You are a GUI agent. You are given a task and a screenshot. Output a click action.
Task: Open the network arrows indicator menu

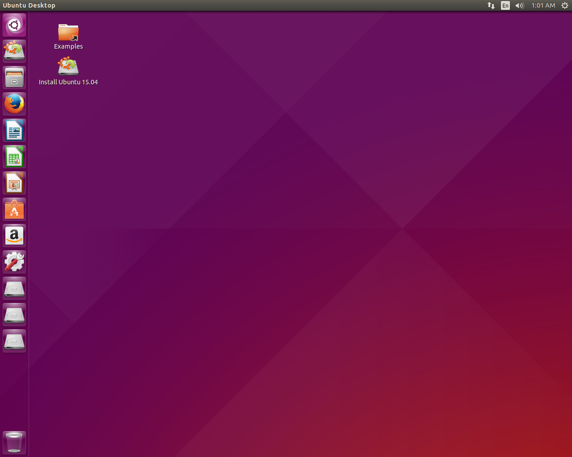click(491, 5)
